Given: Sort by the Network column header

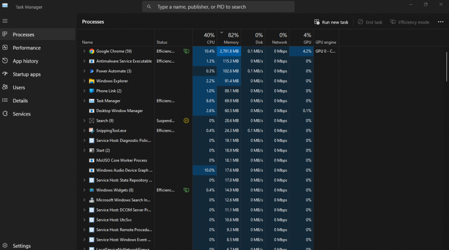Looking at the screenshot, I should pyautogui.click(x=277, y=38).
